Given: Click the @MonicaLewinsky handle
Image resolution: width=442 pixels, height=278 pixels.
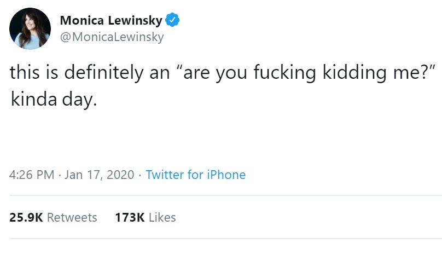Looking at the screenshot, I should coord(112,37).
